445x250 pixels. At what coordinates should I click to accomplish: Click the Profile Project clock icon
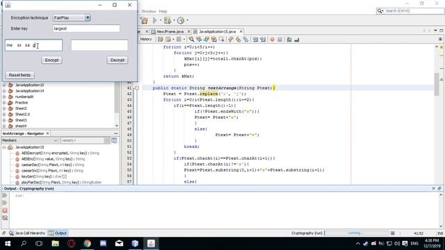pyautogui.click(x=181, y=20)
